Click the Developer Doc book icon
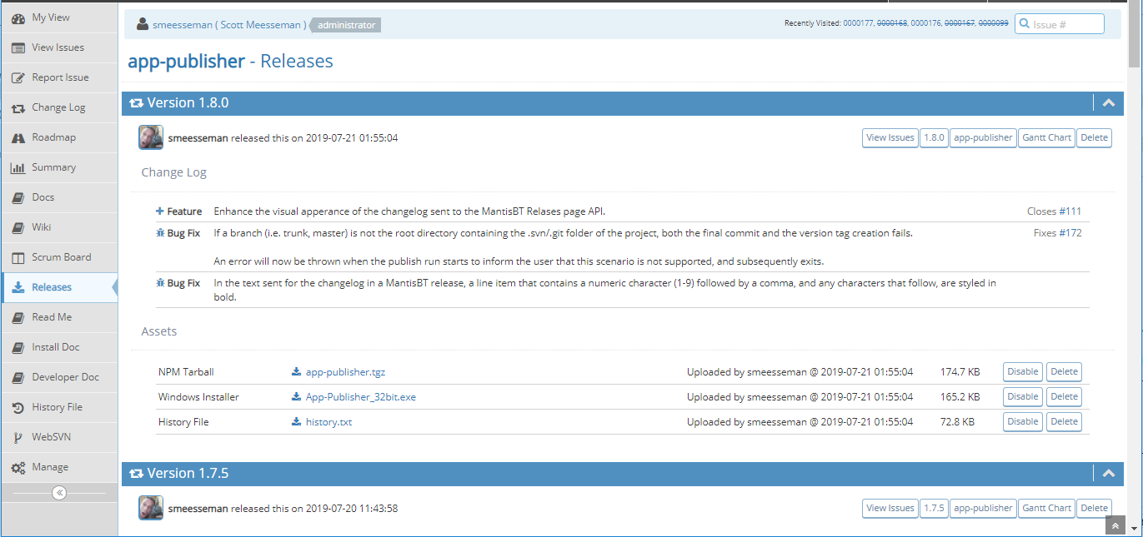The image size is (1143, 537). [x=18, y=377]
